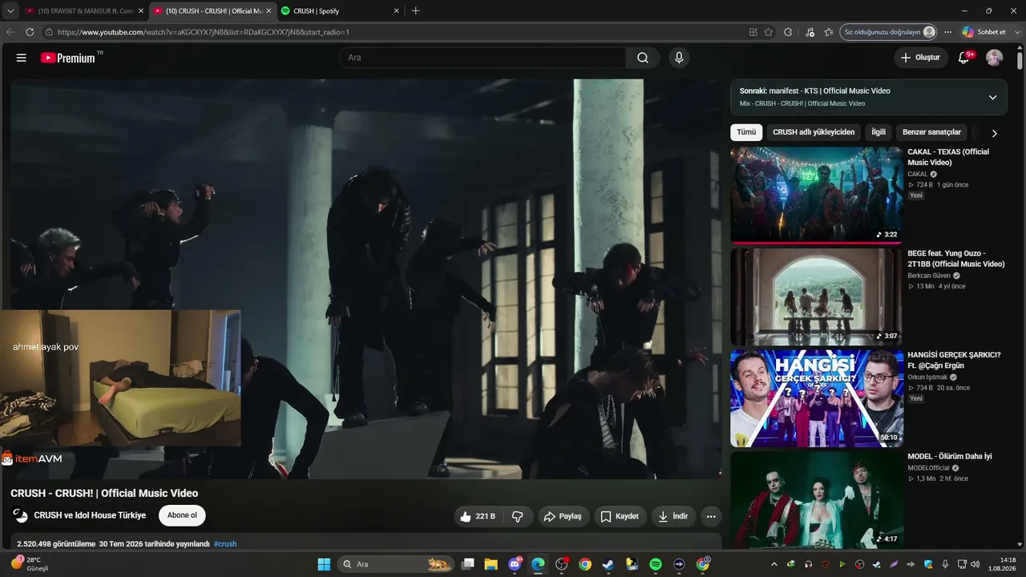The height and width of the screenshot is (577, 1026).
Task: Save the video with Kaydet button
Action: click(x=620, y=516)
